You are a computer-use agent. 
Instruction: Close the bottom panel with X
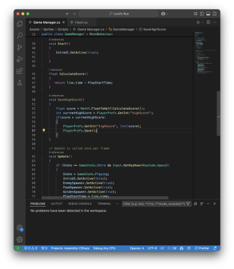tap(215, 204)
